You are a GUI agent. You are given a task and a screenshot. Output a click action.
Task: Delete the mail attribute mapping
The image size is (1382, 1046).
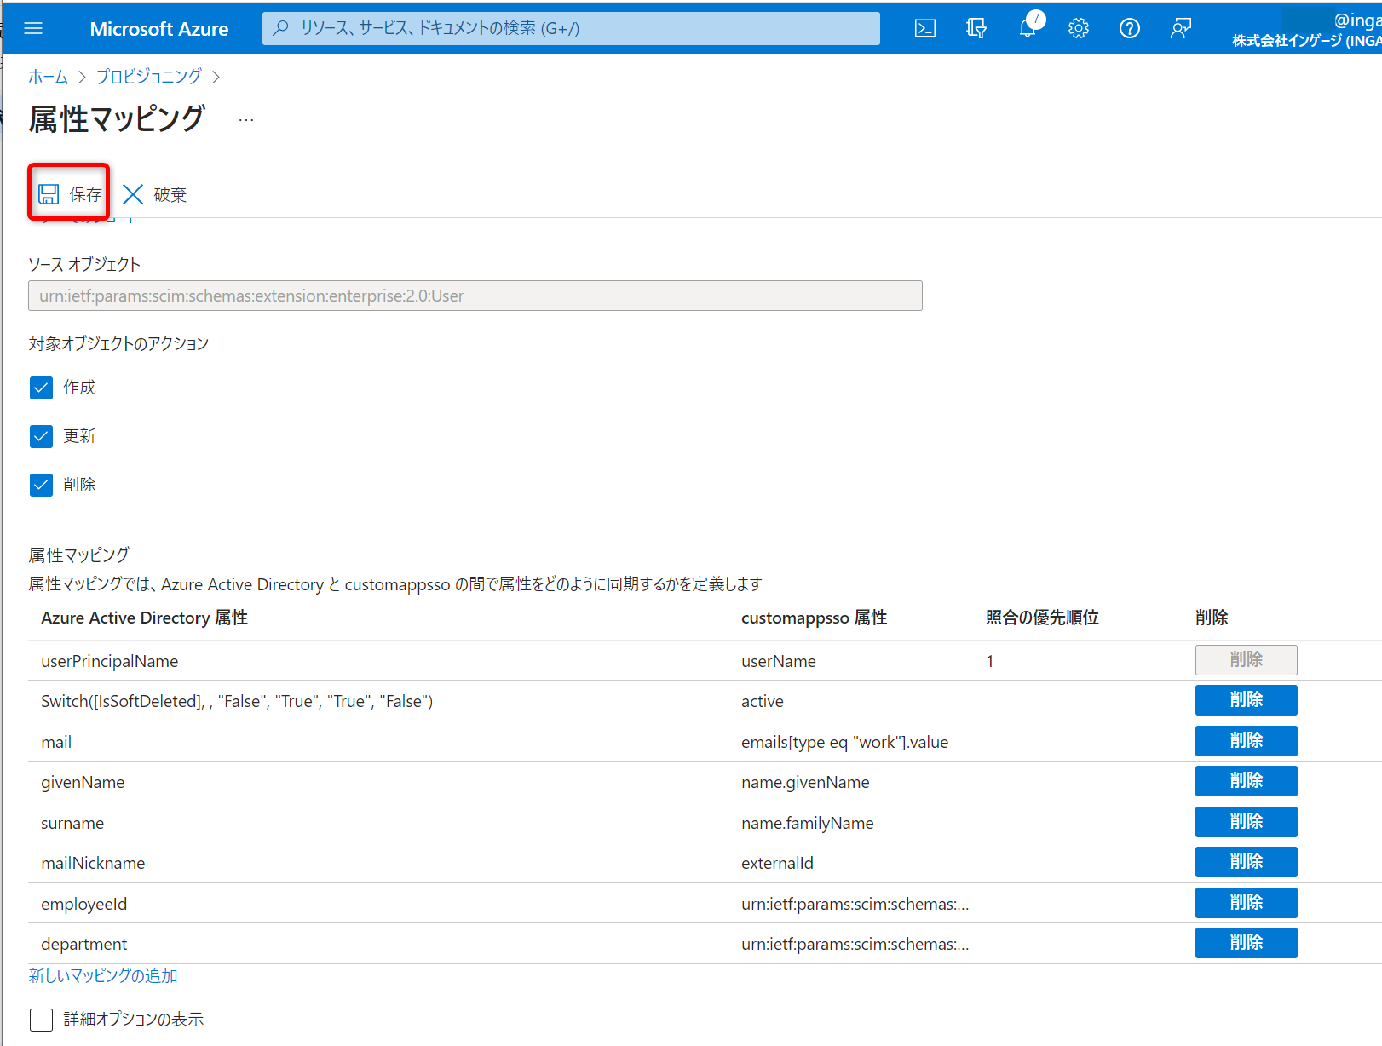click(x=1246, y=741)
